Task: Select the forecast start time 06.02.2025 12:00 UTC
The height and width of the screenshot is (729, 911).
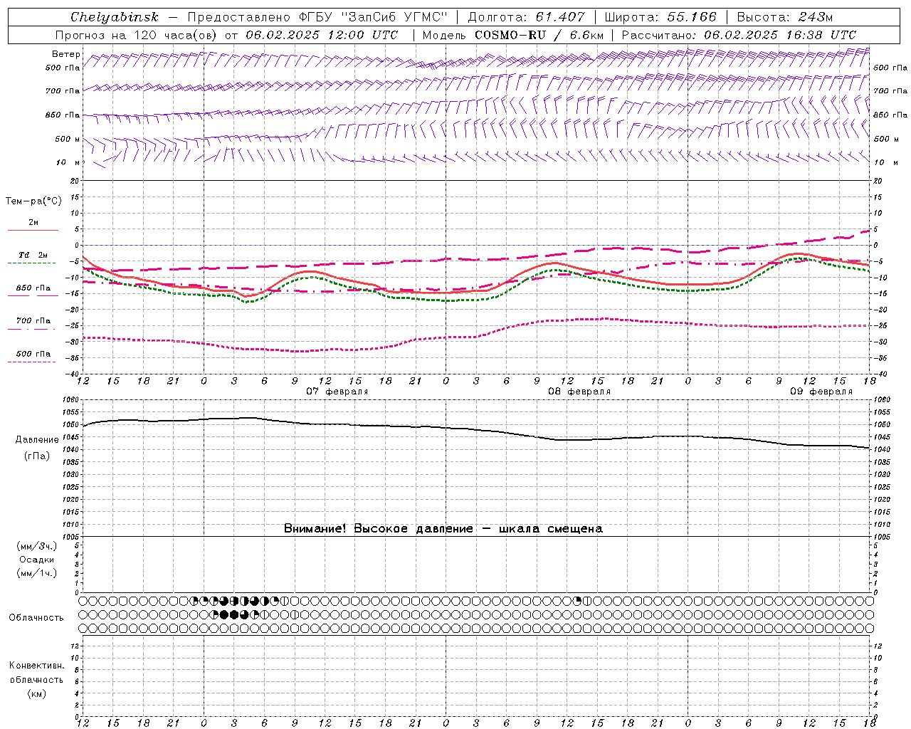Action: pos(322,35)
